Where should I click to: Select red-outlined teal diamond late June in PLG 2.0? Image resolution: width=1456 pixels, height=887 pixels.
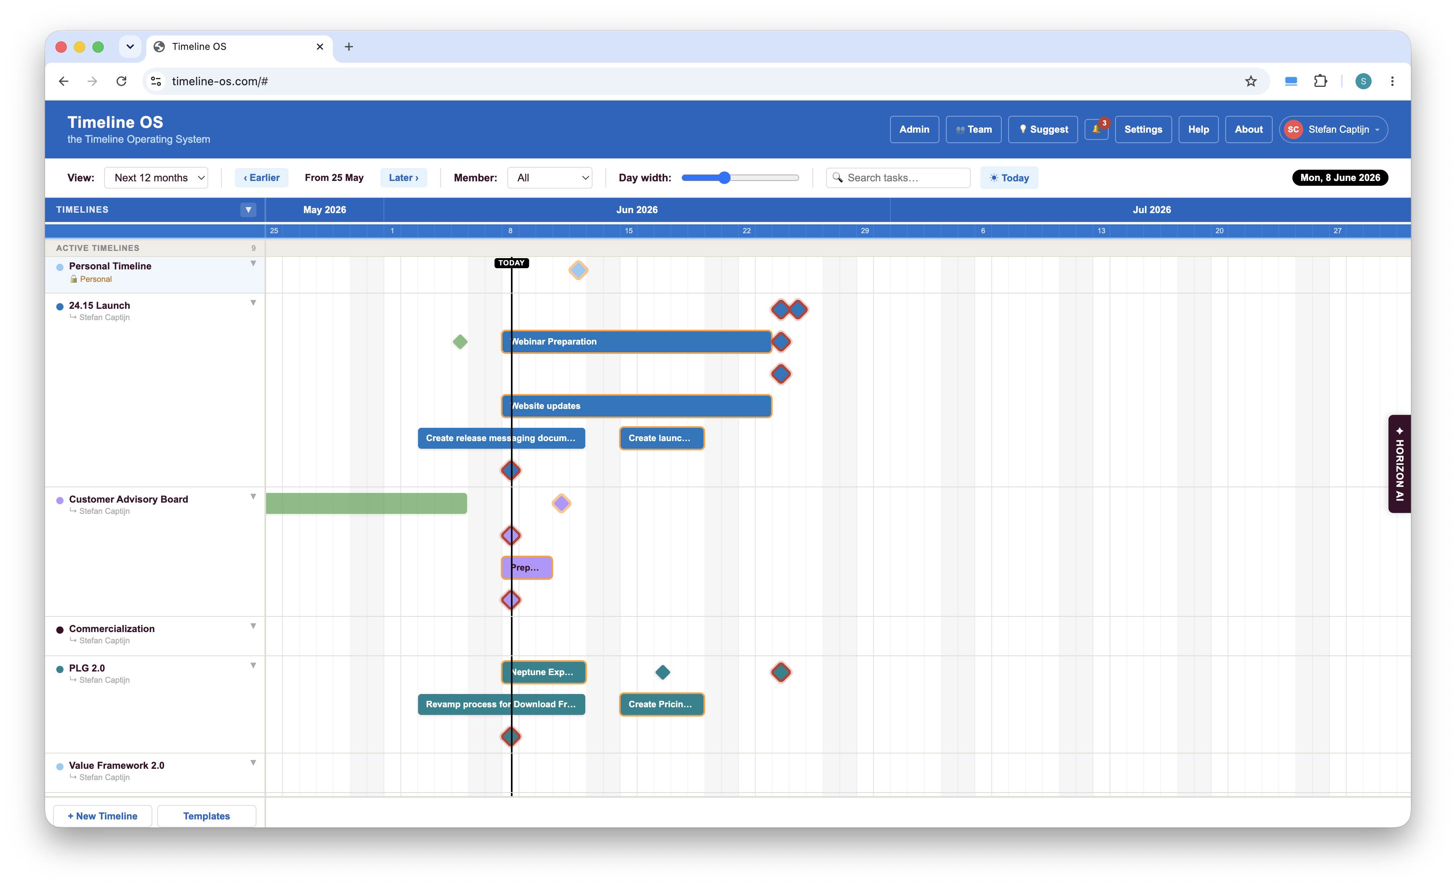click(781, 672)
